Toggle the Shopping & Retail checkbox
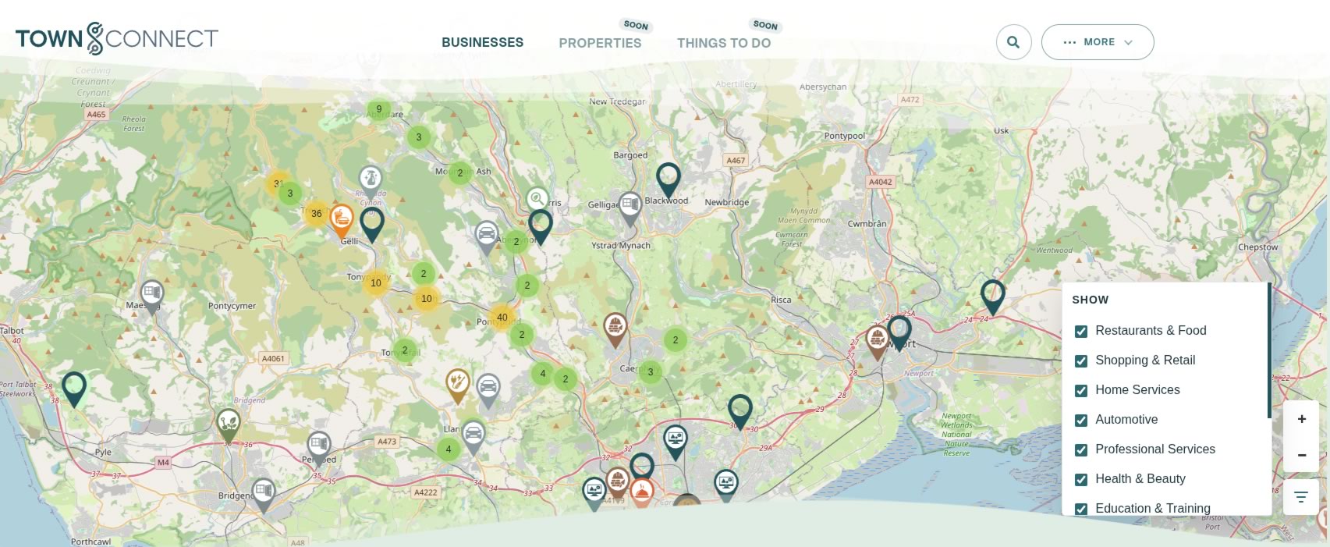Screen dimensions: 1330x547 pyautogui.click(x=1081, y=361)
